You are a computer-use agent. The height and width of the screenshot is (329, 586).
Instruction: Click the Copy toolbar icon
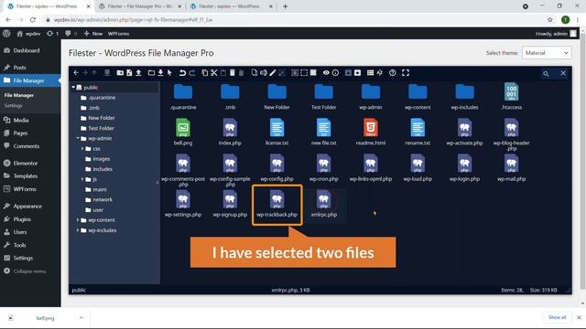tap(204, 73)
